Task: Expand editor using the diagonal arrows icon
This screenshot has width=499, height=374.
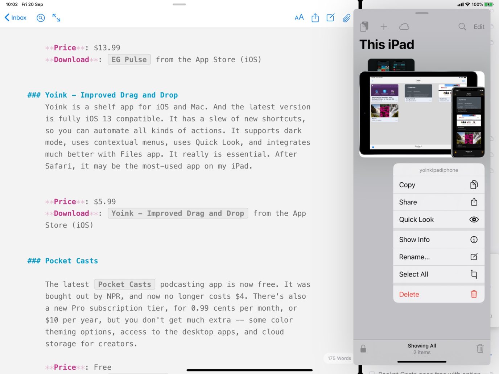Action: click(56, 17)
